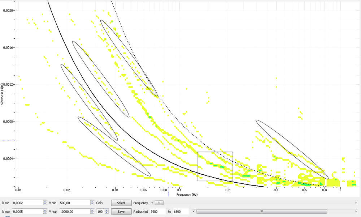The image size is (361, 217).
Task: Click the k min input field
Action: click(27, 203)
